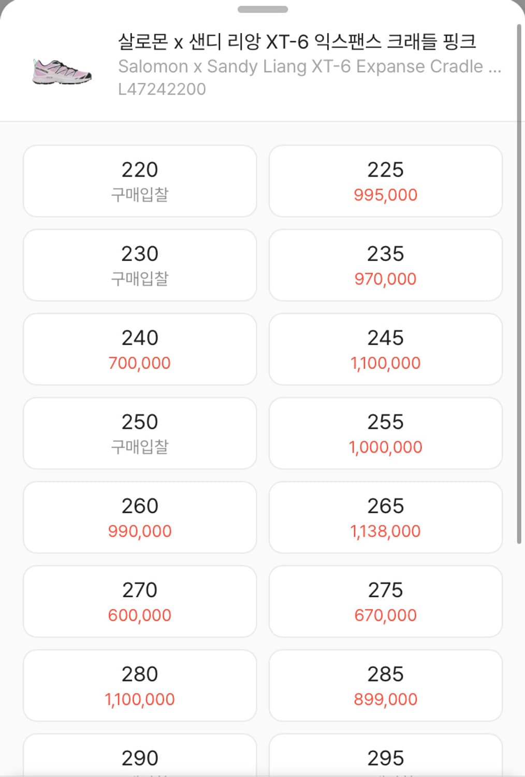
Task: Select size 230 purchase bid option
Action: 140,265
